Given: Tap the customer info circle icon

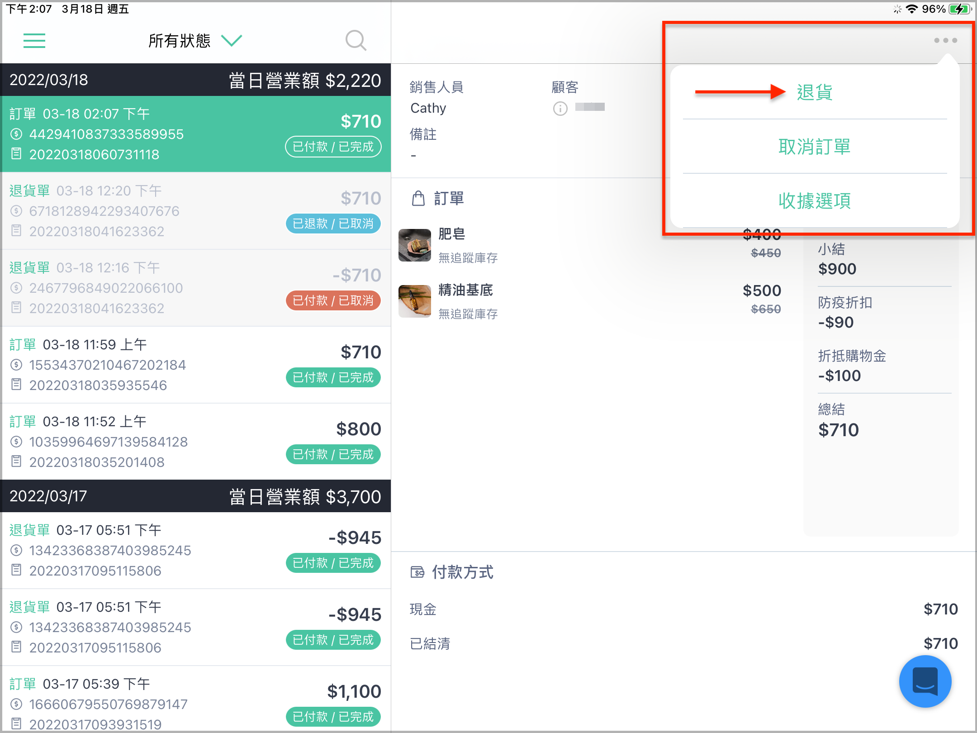Looking at the screenshot, I should 560,109.
